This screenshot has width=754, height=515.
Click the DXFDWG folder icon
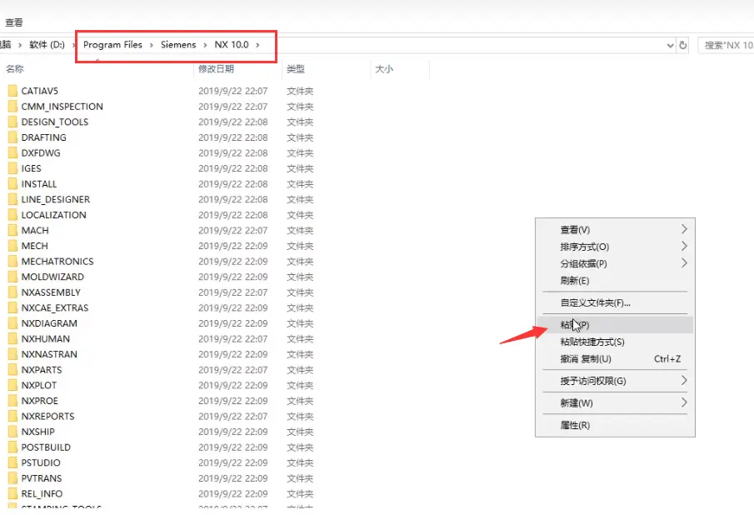coord(13,152)
